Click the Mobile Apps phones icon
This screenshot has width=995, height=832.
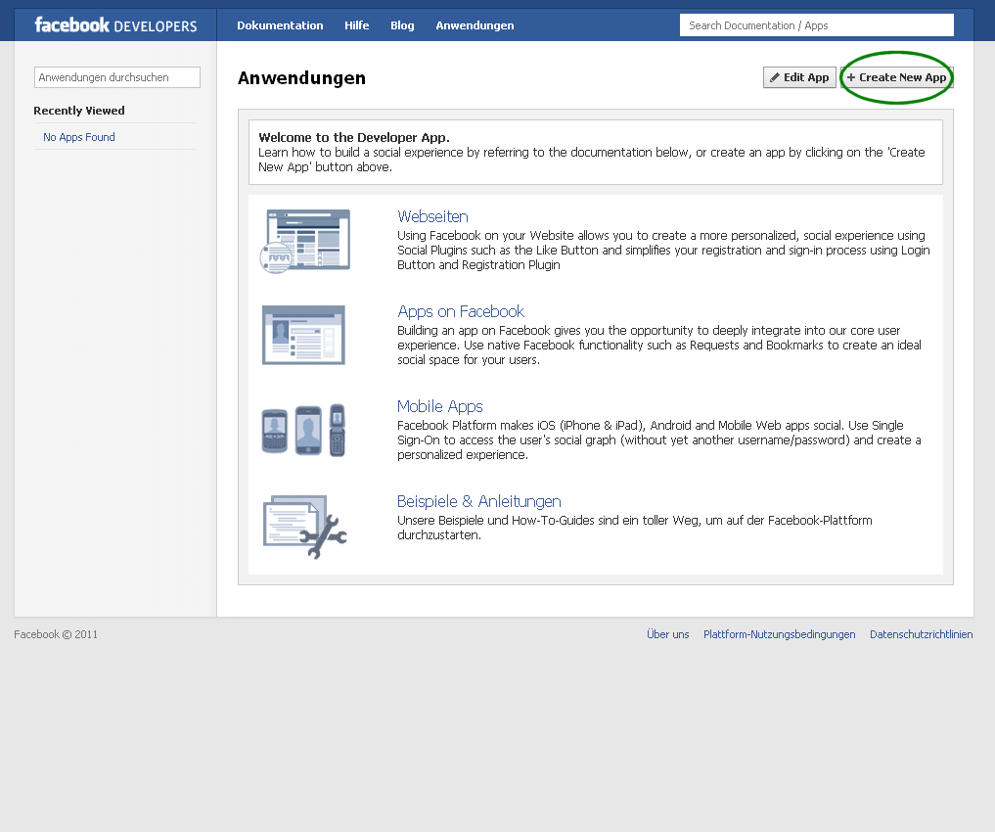[x=303, y=430]
